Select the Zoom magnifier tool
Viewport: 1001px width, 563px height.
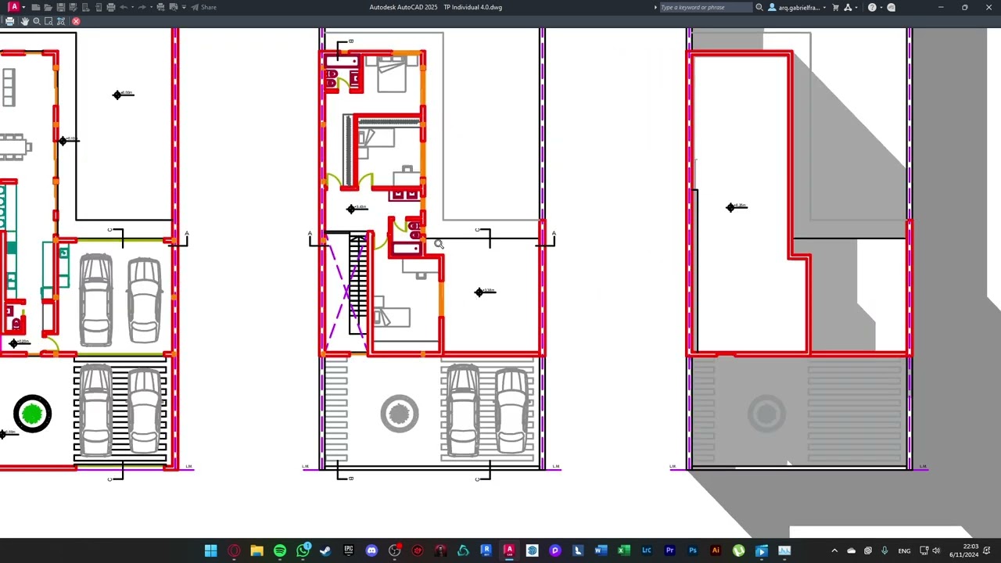pyautogui.click(x=37, y=21)
